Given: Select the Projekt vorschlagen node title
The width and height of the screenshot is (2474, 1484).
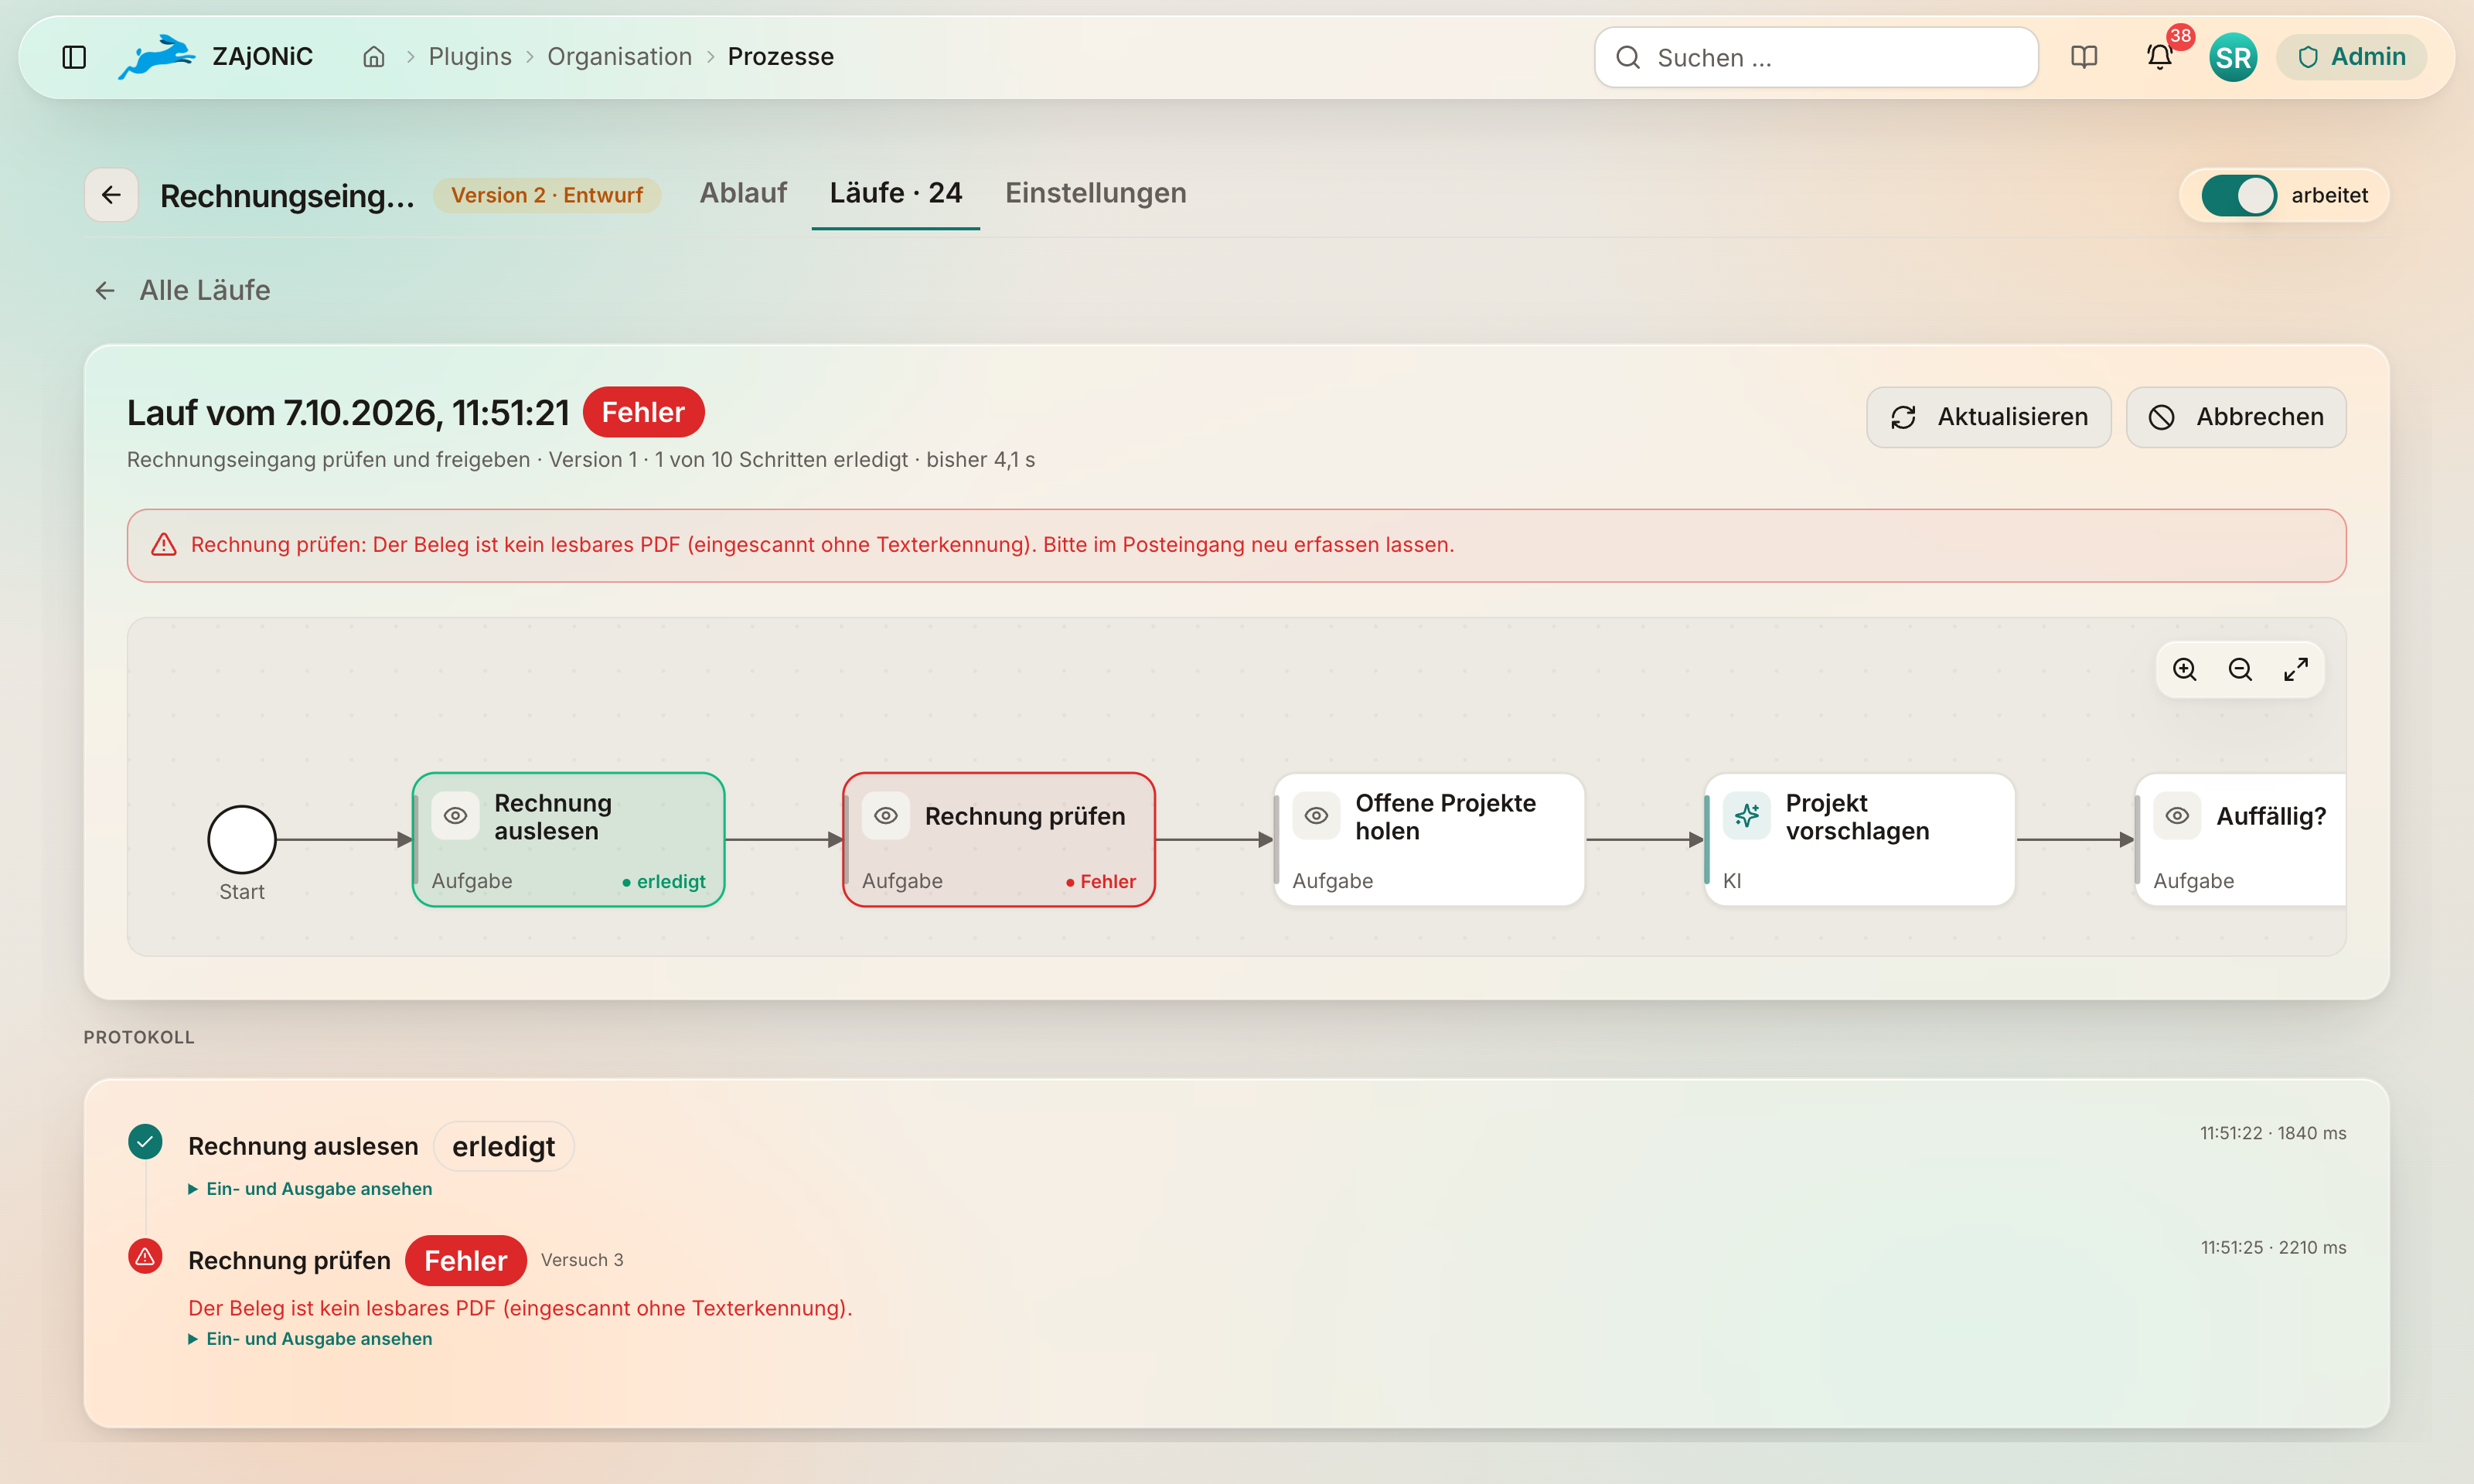Looking at the screenshot, I should [1857, 817].
